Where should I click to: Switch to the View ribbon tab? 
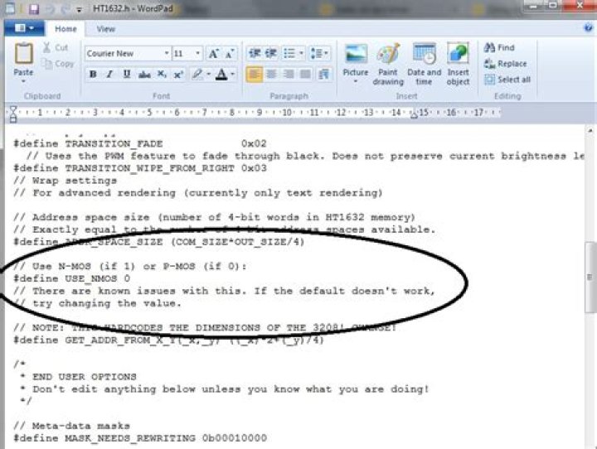(x=105, y=29)
